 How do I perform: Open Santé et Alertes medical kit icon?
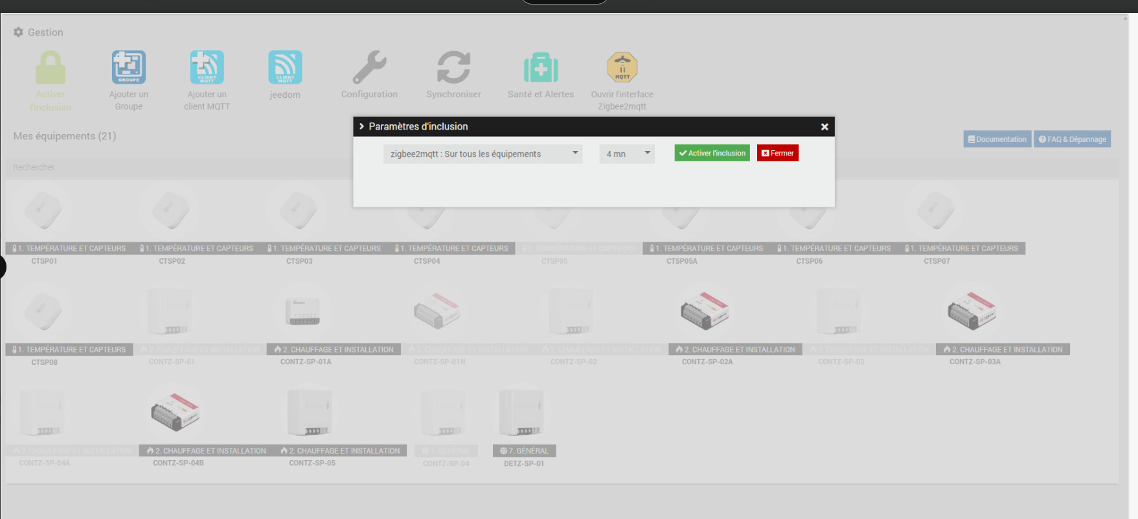point(541,67)
